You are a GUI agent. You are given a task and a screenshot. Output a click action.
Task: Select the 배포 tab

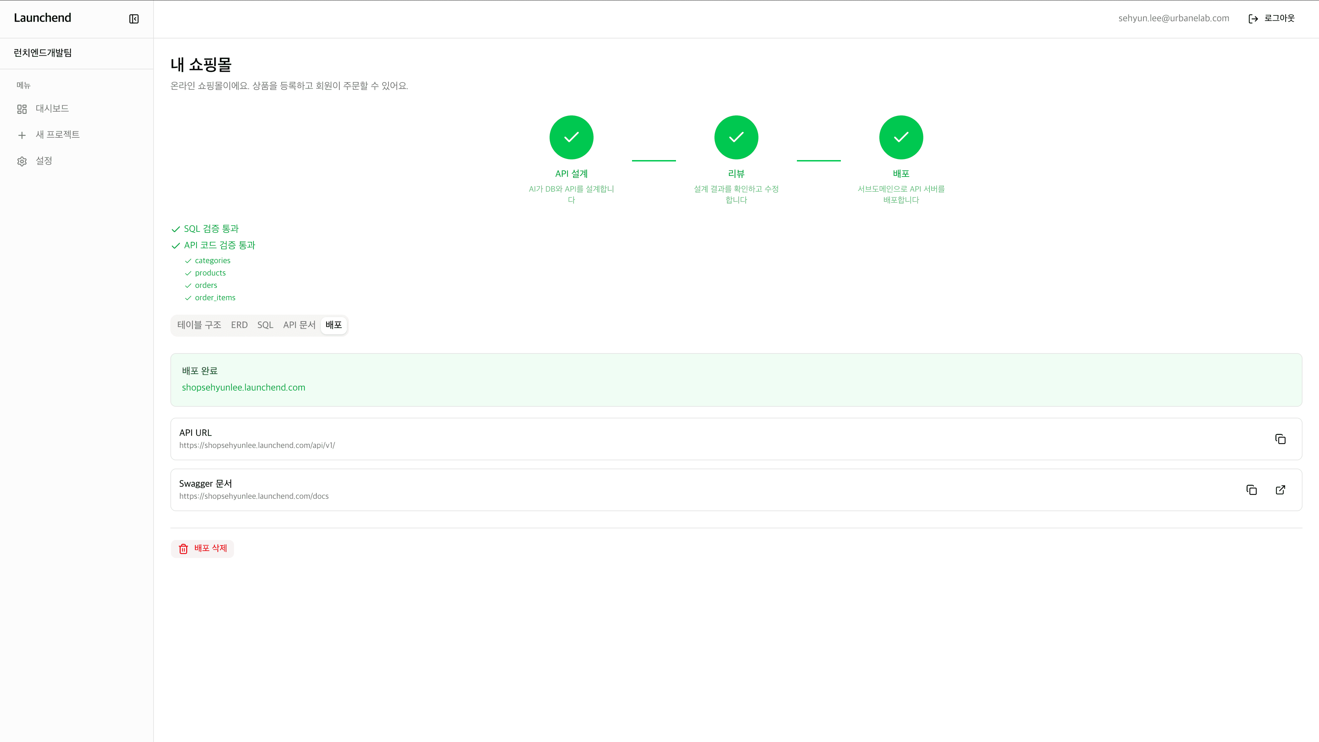(334, 325)
